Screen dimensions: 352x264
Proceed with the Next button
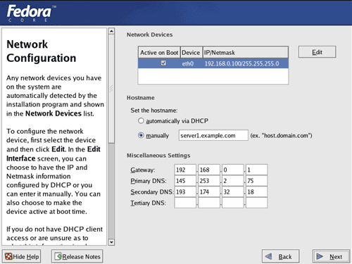(x=331, y=256)
